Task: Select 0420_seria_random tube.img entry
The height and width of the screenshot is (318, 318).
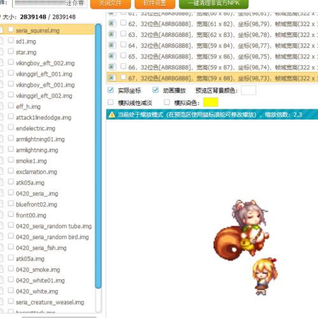Action: click(x=54, y=226)
